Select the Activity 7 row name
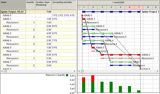 (7, 62)
